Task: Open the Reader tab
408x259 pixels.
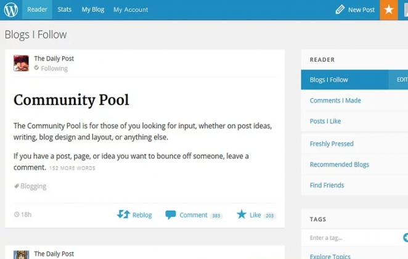Action: point(37,10)
